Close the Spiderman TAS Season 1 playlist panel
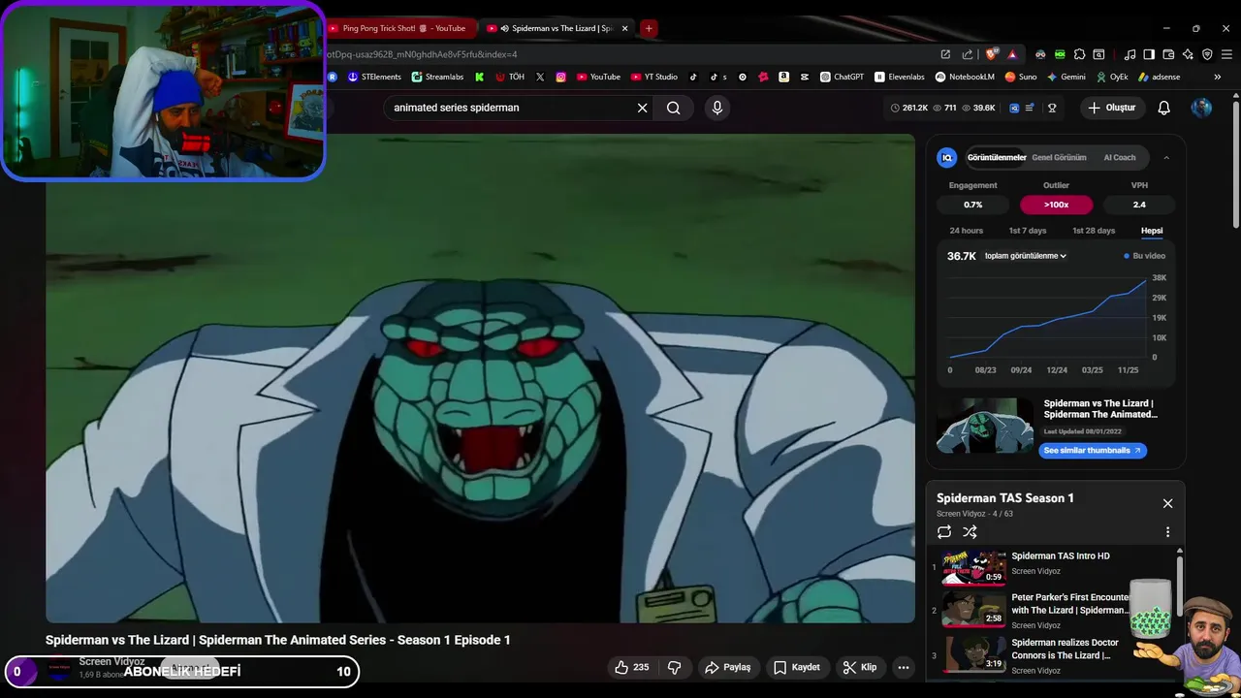 (x=1167, y=503)
